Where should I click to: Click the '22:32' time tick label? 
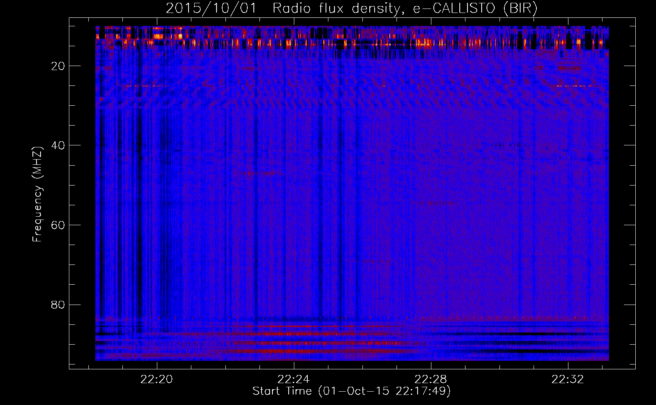pos(568,379)
